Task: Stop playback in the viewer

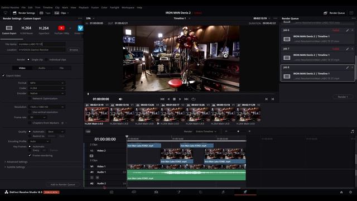Action: [x=174, y=99]
